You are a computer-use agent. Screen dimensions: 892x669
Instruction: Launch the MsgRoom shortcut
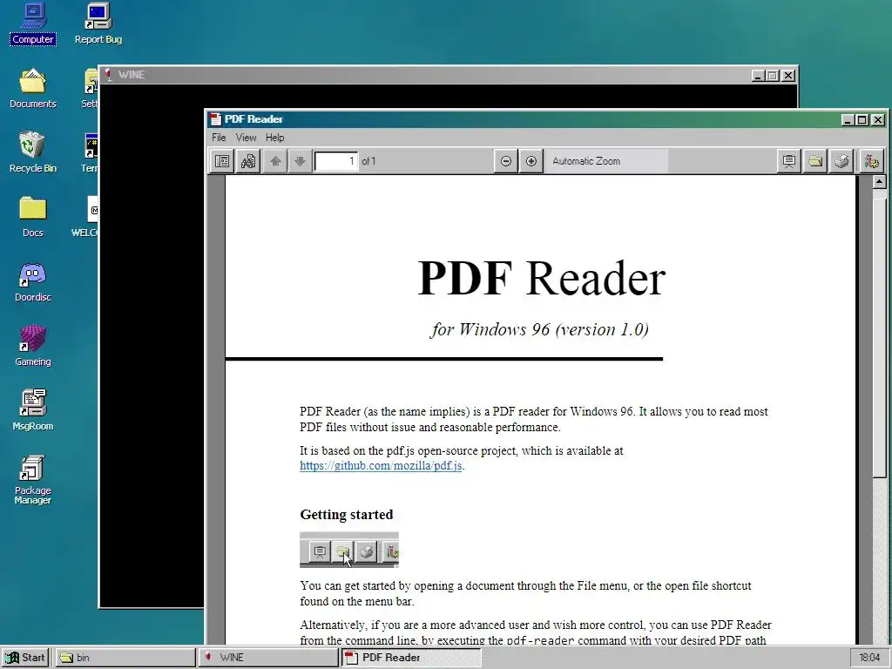[33, 410]
